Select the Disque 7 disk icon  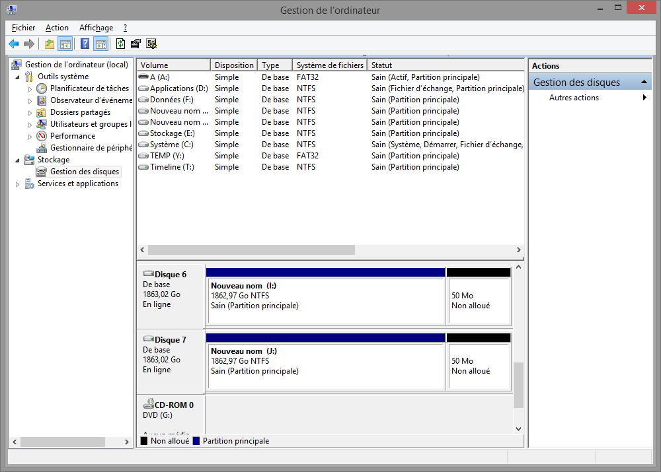pos(148,339)
